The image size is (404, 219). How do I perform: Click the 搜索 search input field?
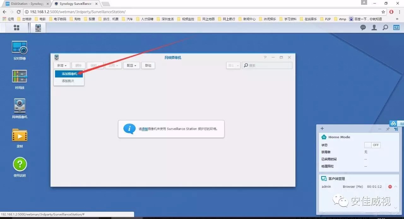tap(267, 65)
